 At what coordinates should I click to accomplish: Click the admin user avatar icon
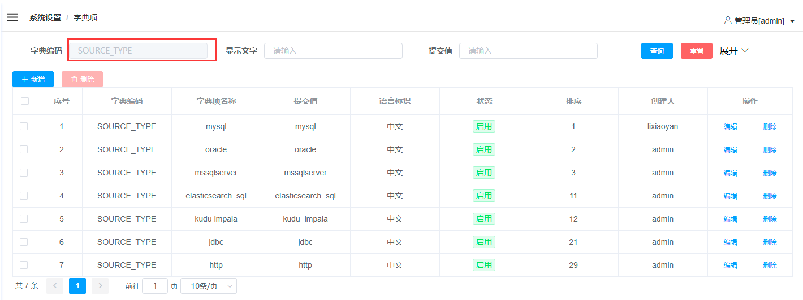click(728, 21)
